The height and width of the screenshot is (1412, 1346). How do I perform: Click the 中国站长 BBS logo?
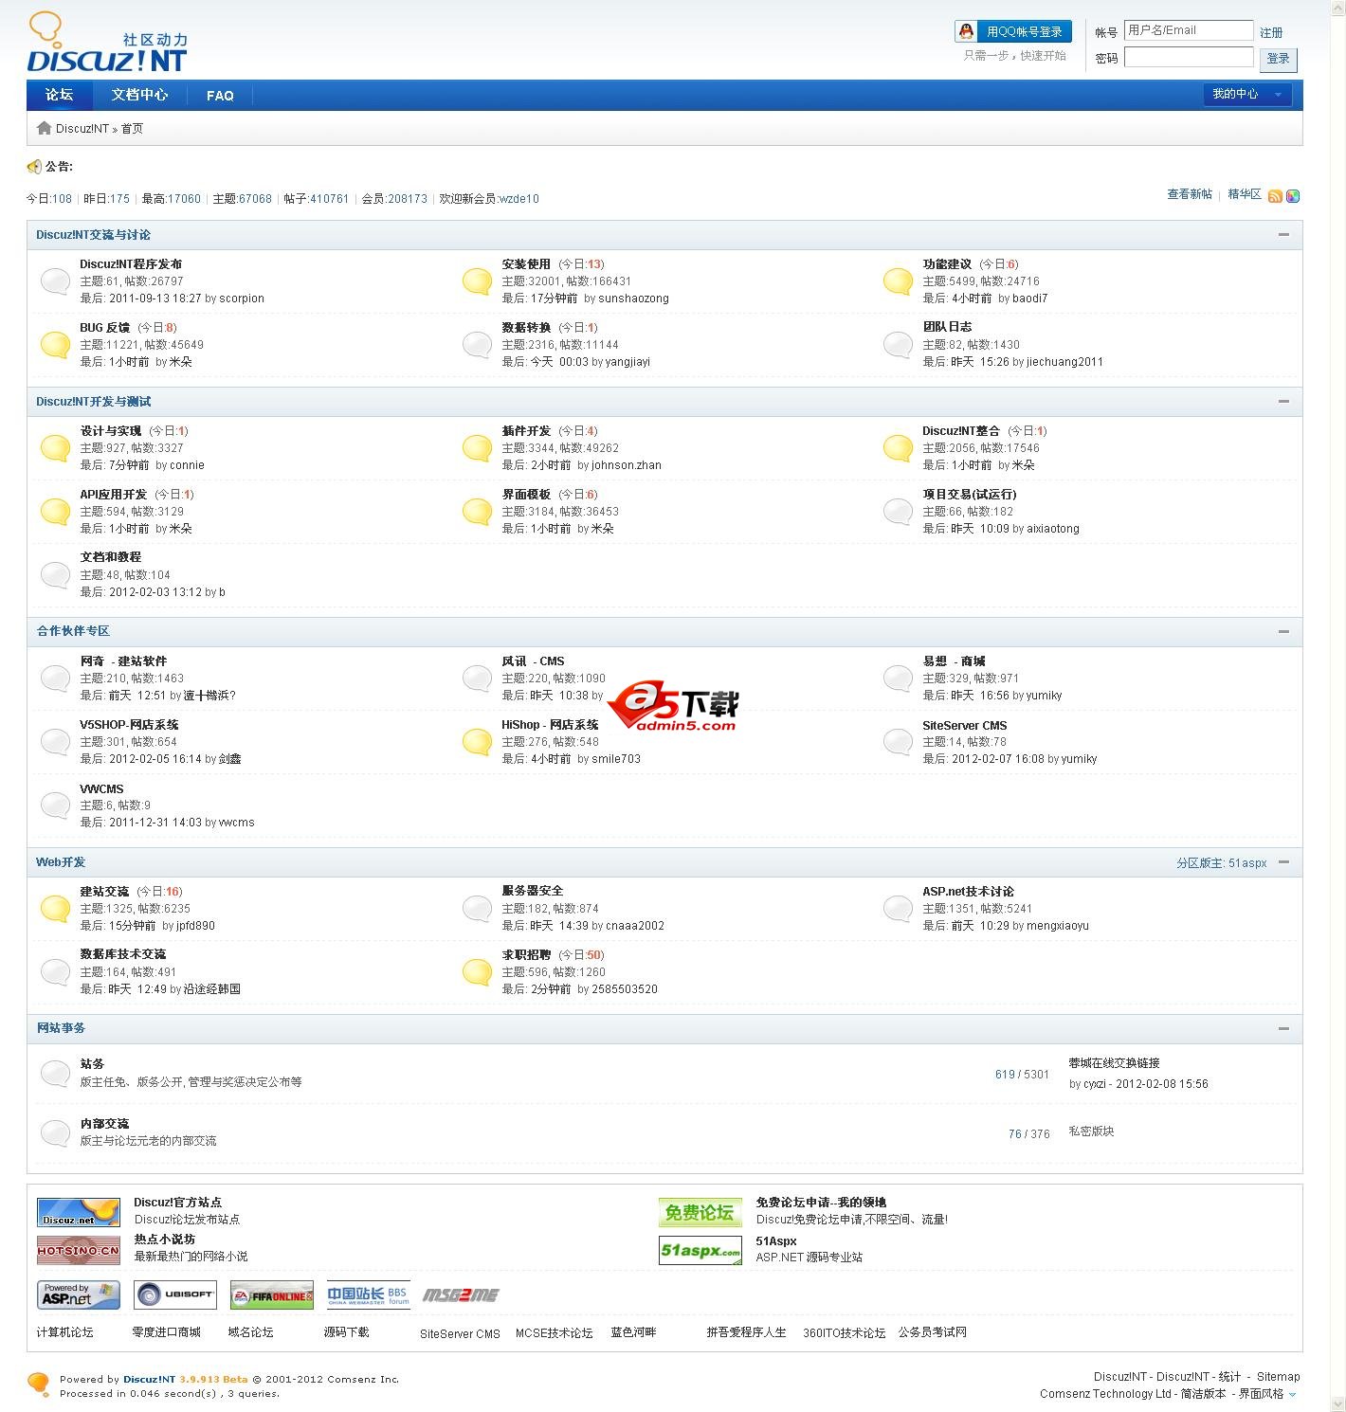click(x=369, y=1294)
